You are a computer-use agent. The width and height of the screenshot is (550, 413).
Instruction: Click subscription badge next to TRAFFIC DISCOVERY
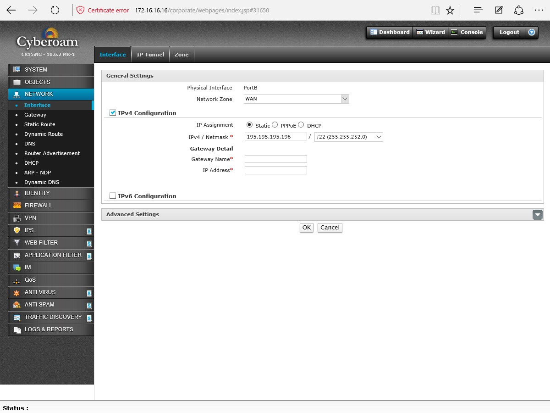tap(89, 318)
